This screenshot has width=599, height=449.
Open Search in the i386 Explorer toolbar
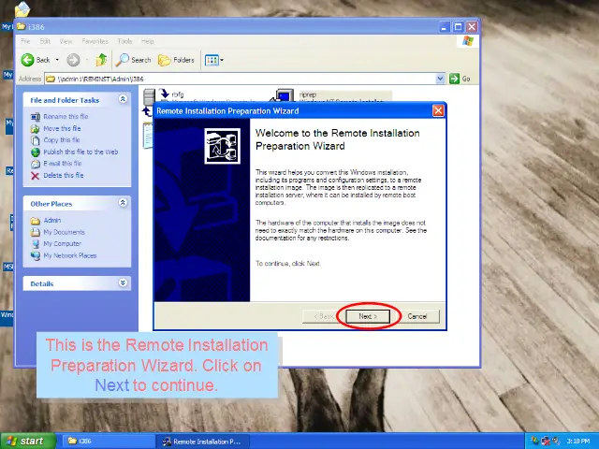[134, 60]
